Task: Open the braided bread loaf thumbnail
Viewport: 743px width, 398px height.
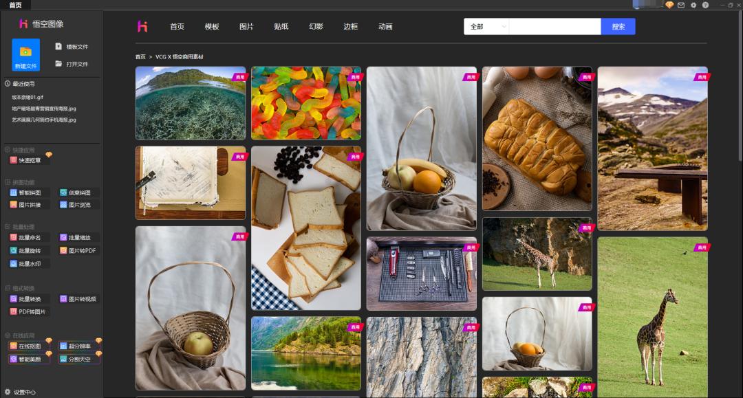Action: (x=537, y=139)
